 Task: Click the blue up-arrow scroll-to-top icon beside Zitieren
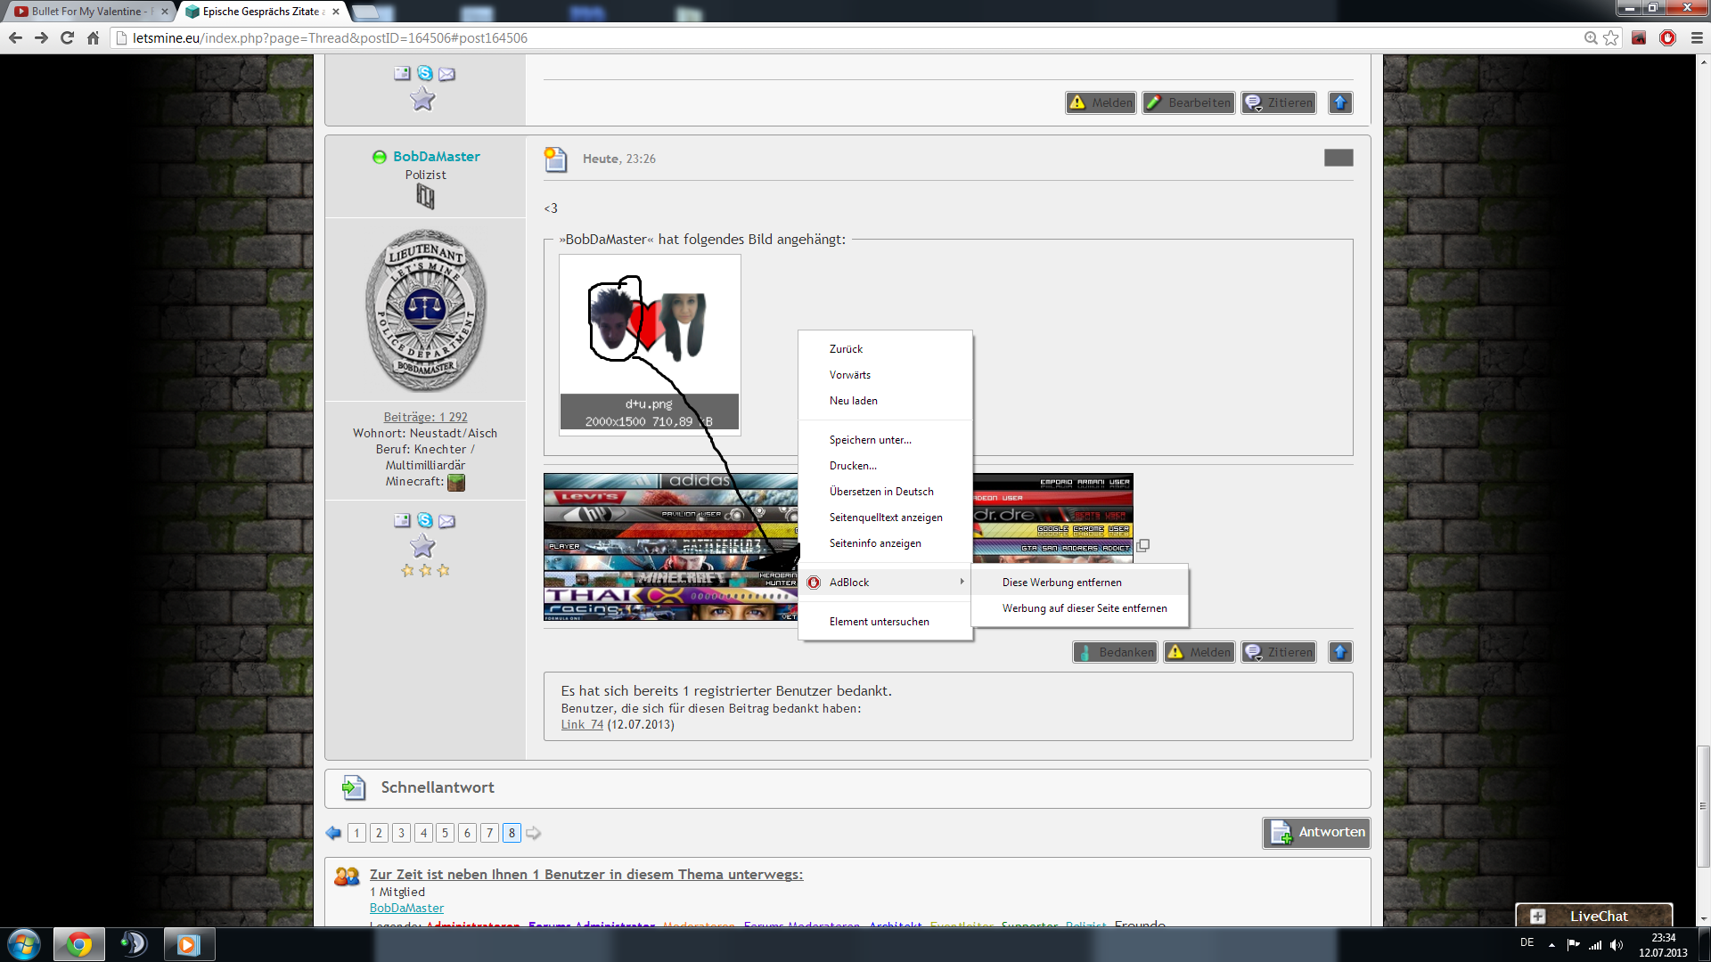pyautogui.click(x=1339, y=652)
